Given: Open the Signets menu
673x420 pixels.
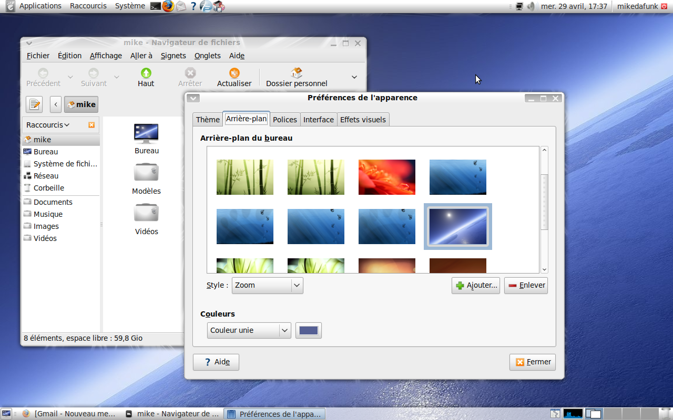Looking at the screenshot, I should (174, 56).
